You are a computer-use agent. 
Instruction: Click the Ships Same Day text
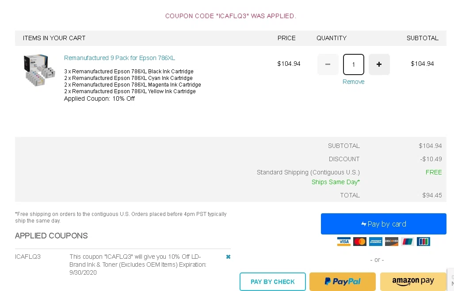(336, 182)
